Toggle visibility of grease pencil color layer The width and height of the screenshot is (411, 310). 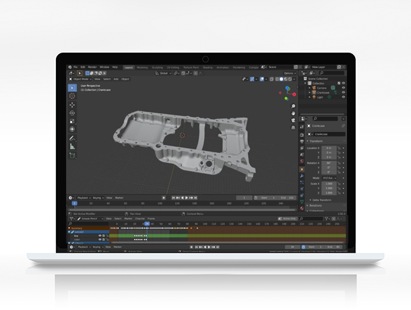point(100,239)
